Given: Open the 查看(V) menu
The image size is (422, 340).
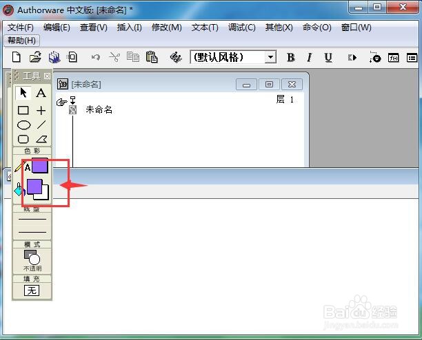Looking at the screenshot, I should pyautogui.click(x=93, y=28).
